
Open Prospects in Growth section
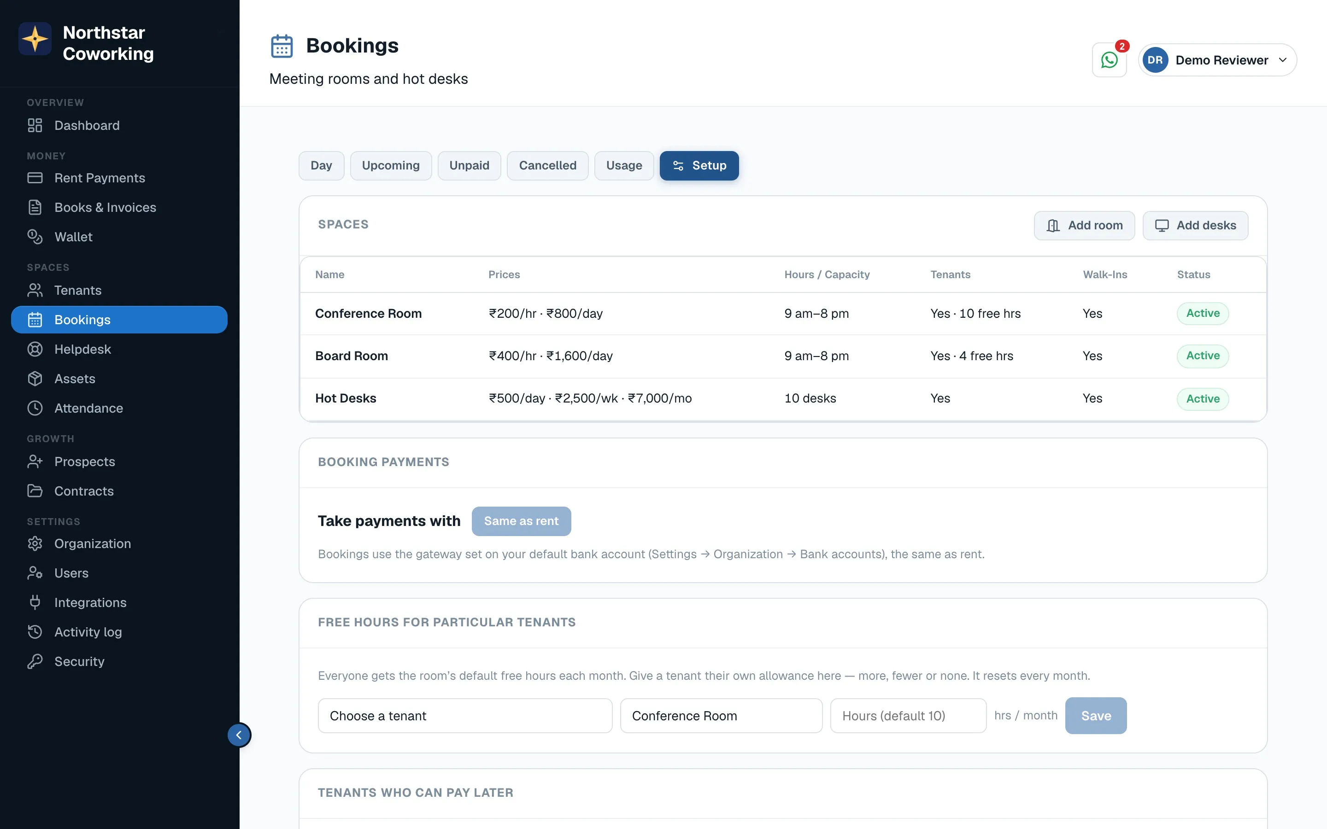click(119, 461)
